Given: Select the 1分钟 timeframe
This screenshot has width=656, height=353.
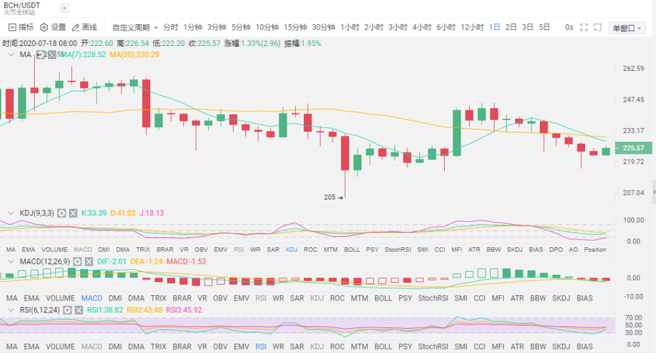Looking at the screenshot, I should click(193, 28).
